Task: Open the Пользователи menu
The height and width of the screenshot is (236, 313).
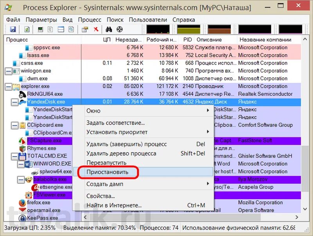Action: (x=148, y=20)
